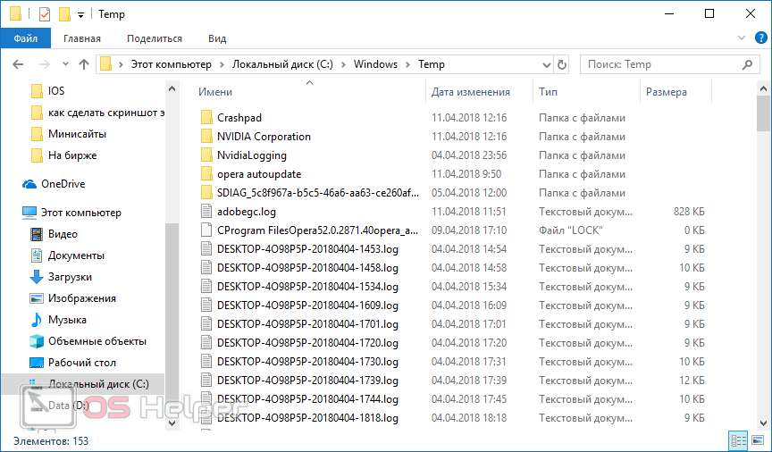This screenshot has height=452, width=772.
Task: Select the IOS folder in the sidebar
Action: 56,91
